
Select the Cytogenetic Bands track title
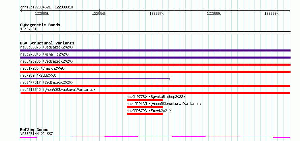click(x=40, y=25)
